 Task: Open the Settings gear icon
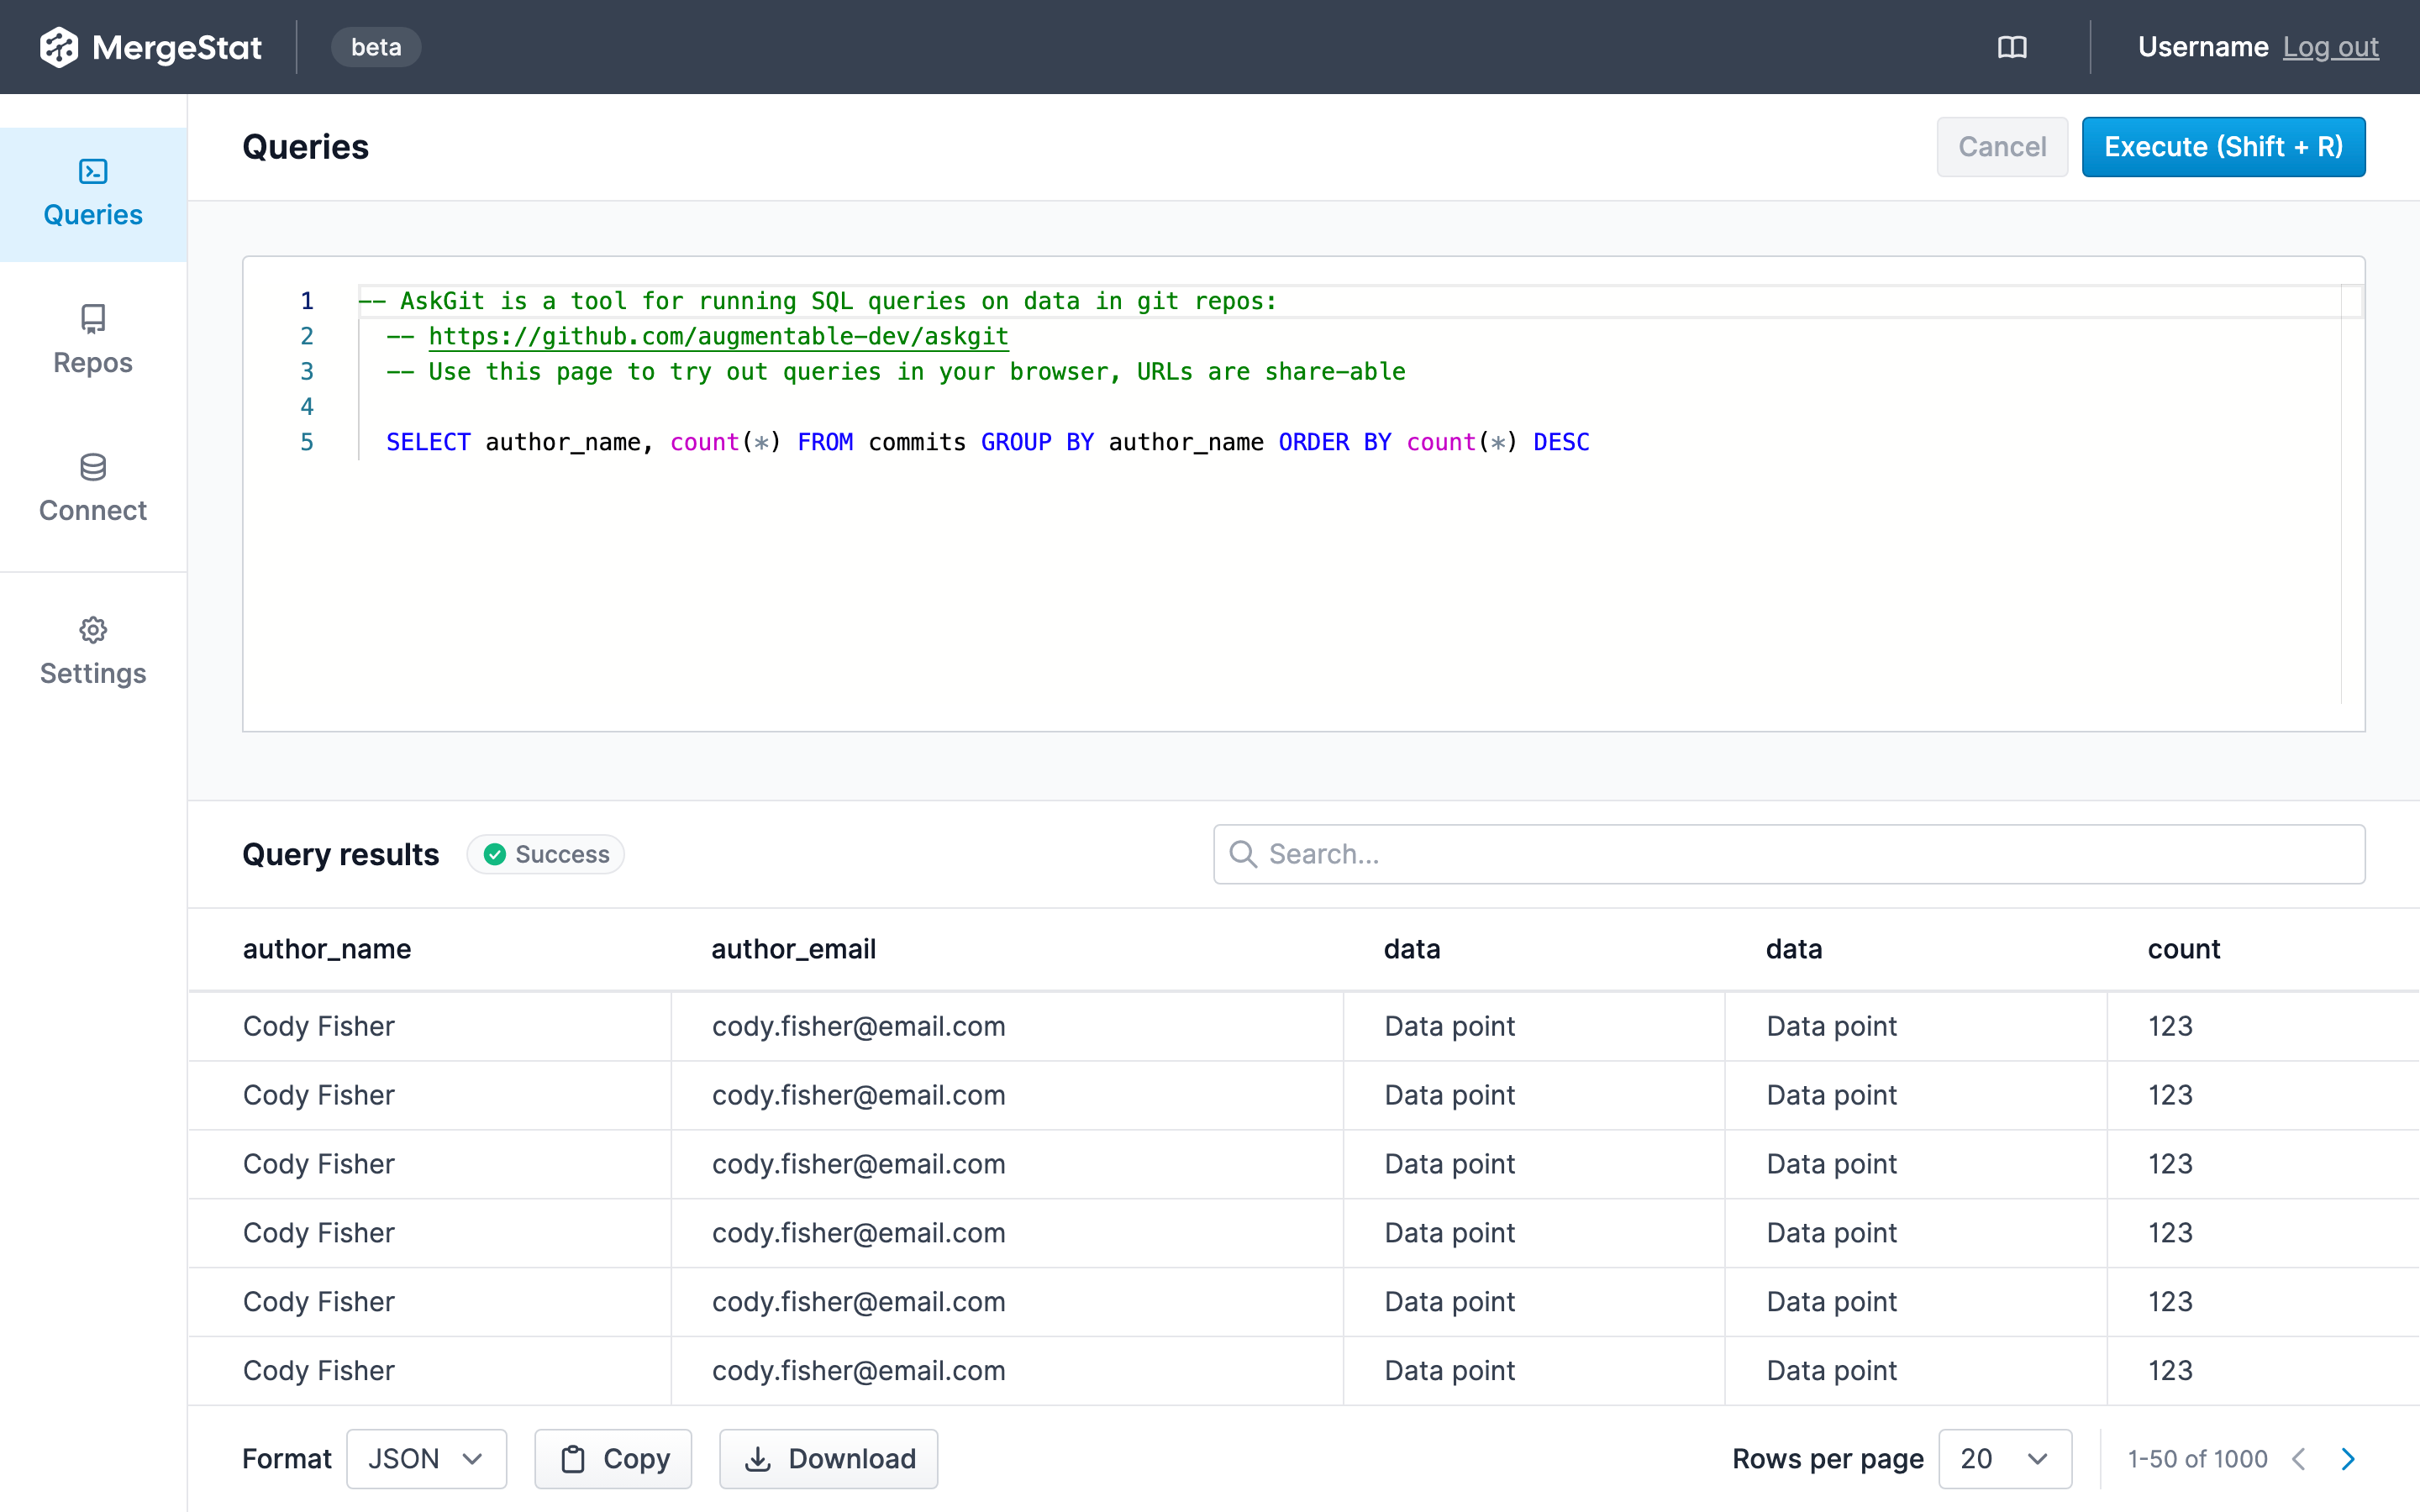[92, 630]
